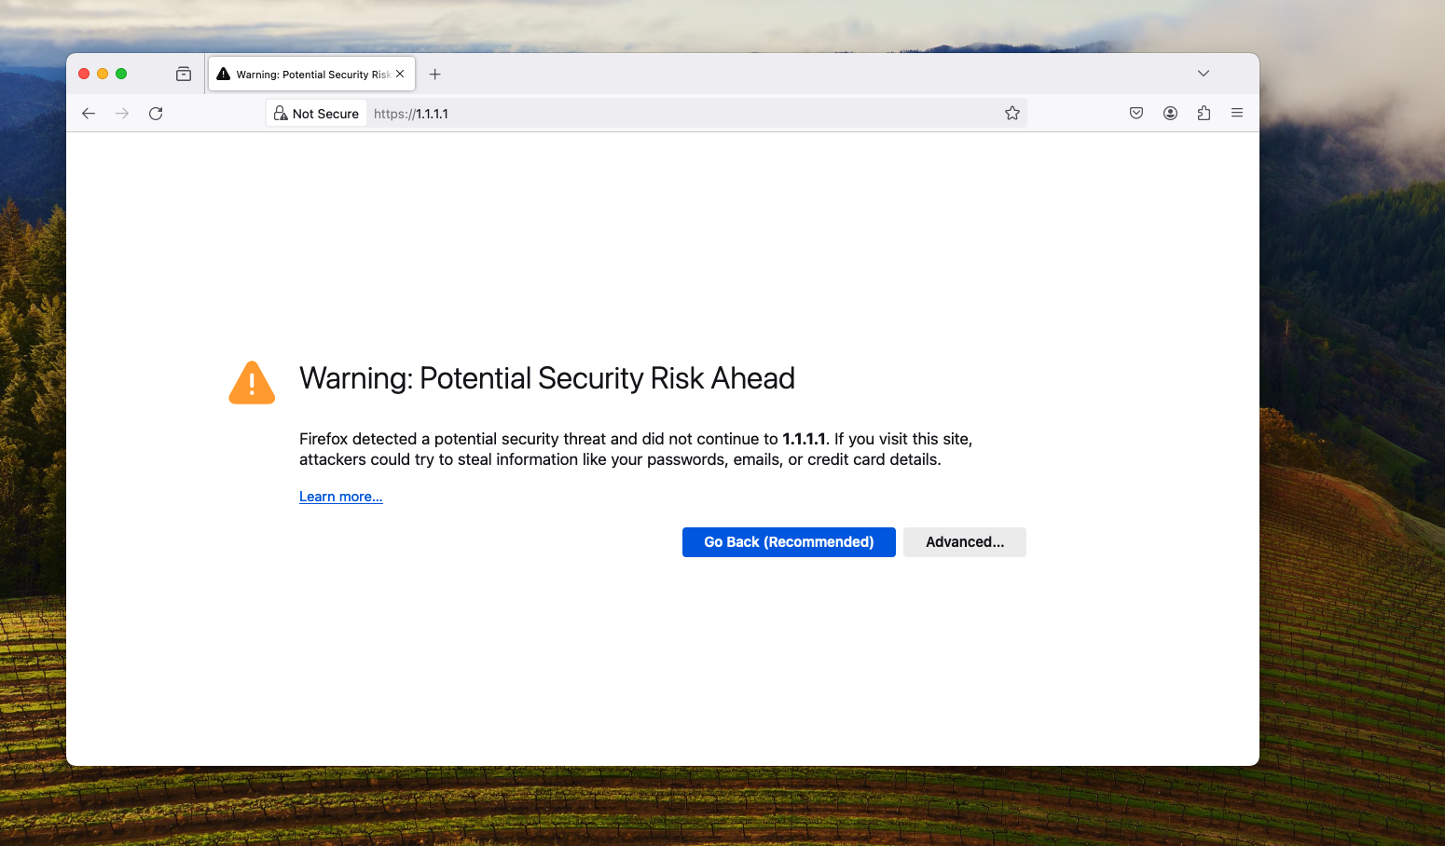
Task: Open the Learn more... link
Action: tap(341, 497)
